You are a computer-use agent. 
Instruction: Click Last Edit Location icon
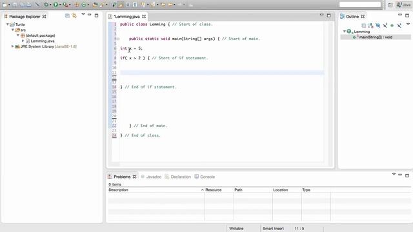163,5
